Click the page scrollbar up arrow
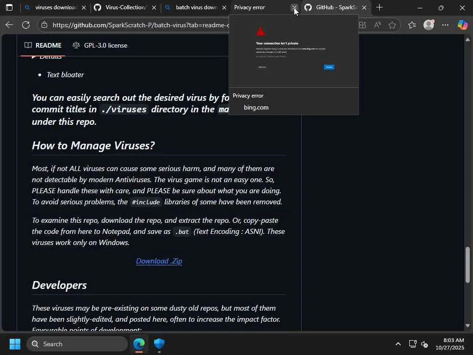The width and height of the screenshot is (473, 355). (467, 40)
